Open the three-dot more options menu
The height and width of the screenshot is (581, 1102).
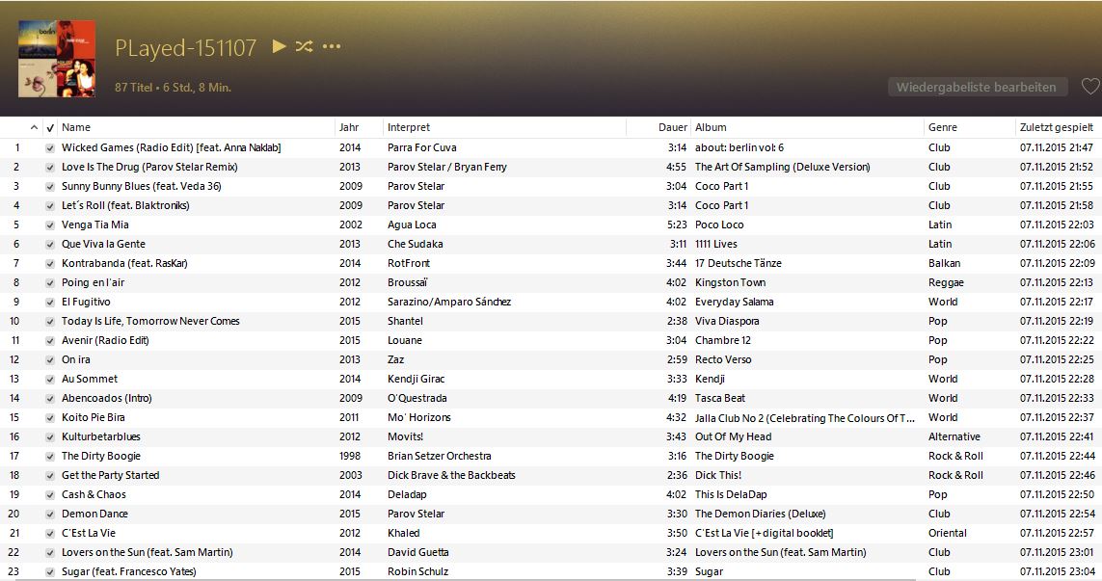click(332, 46)
